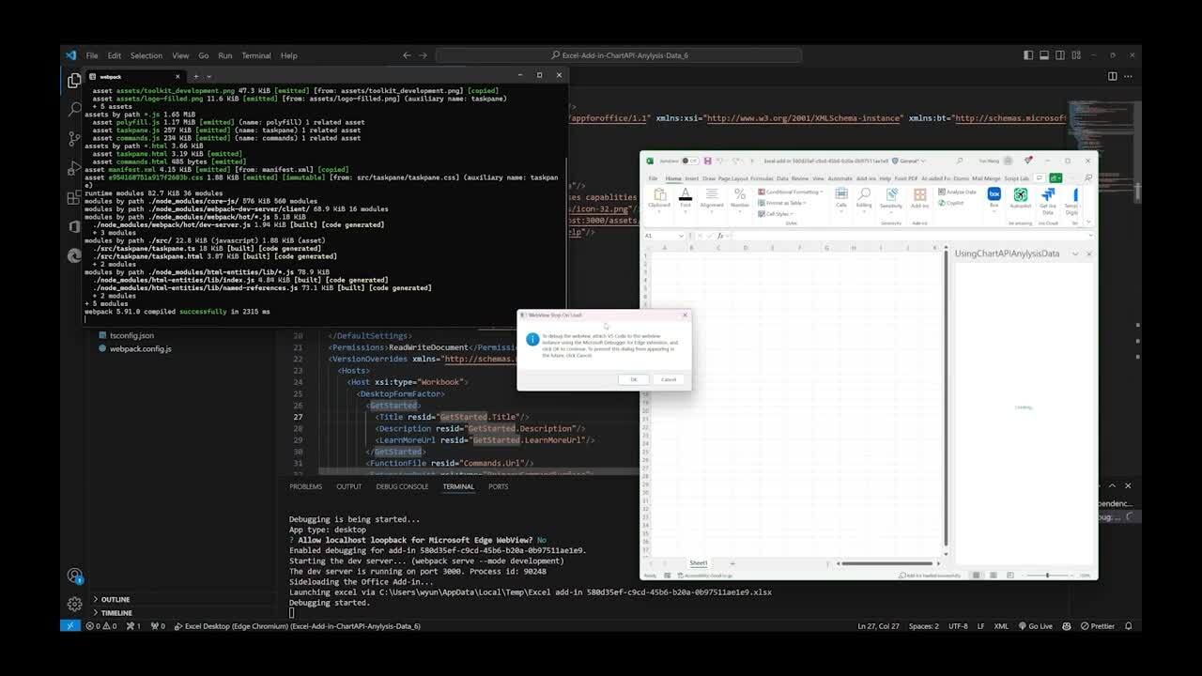Select the Sheet1 tab in Excel

pos(699,563)
